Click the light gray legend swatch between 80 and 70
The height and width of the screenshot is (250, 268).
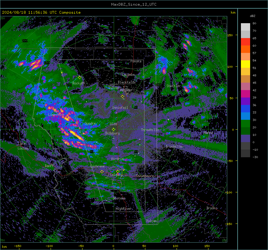[x=245, y=27]
